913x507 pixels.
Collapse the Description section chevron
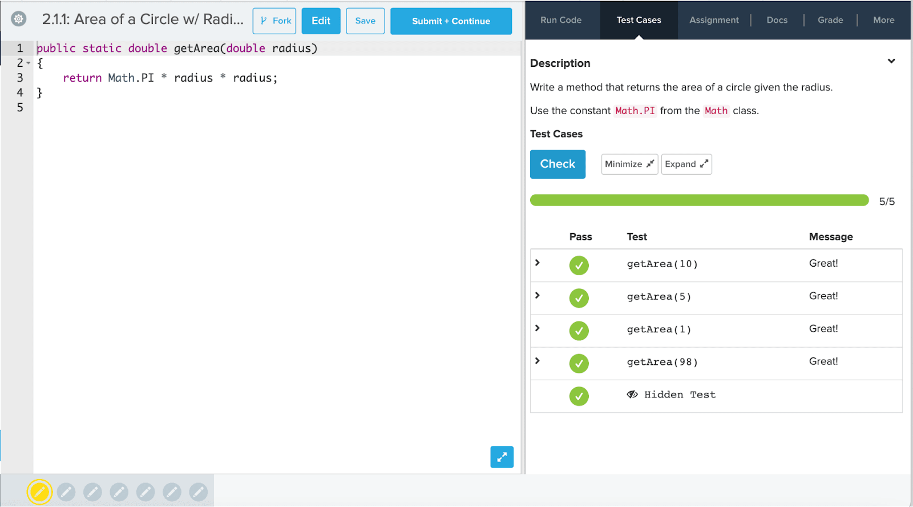(x=891, y=62)
